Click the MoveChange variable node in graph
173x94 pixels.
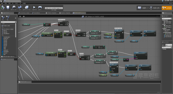[26, 25]
